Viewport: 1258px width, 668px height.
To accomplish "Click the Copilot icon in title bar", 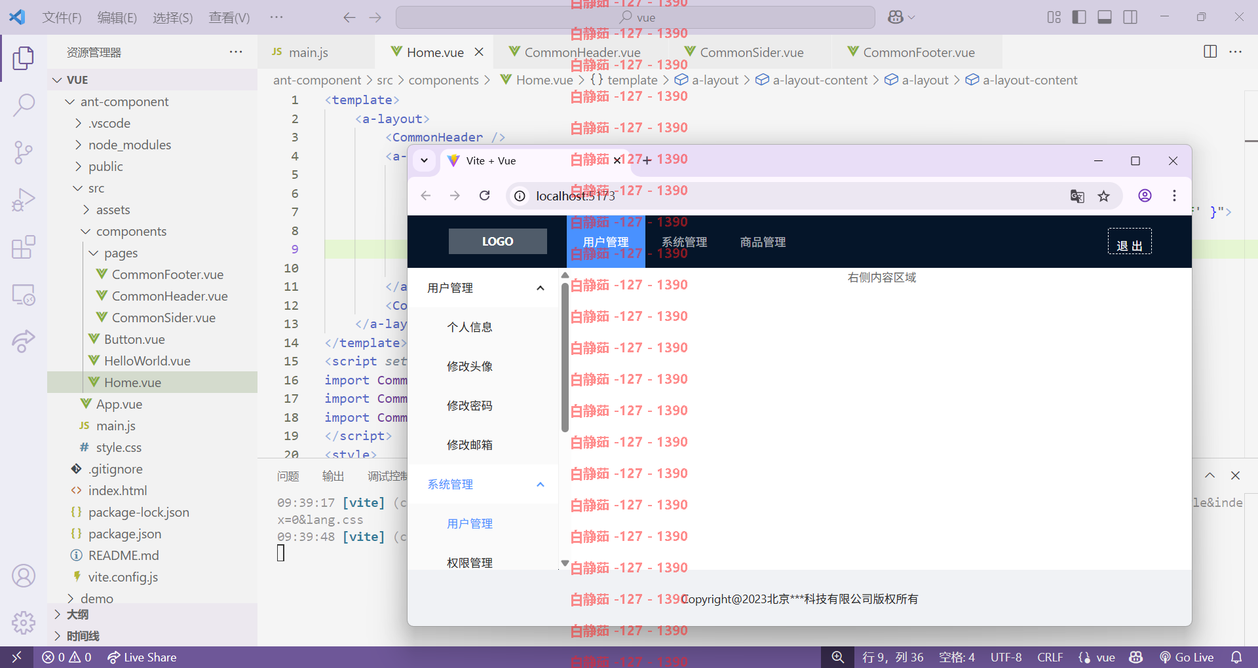I will (896, 17).
